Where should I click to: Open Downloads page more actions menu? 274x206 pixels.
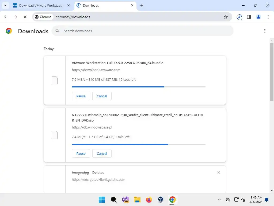click(265, 31)
